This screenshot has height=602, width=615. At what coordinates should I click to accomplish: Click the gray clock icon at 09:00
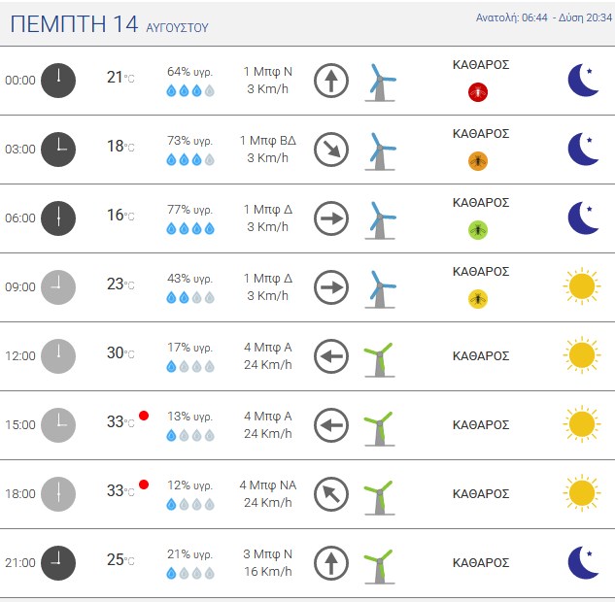pyautogui.click(x=58, y=287)
